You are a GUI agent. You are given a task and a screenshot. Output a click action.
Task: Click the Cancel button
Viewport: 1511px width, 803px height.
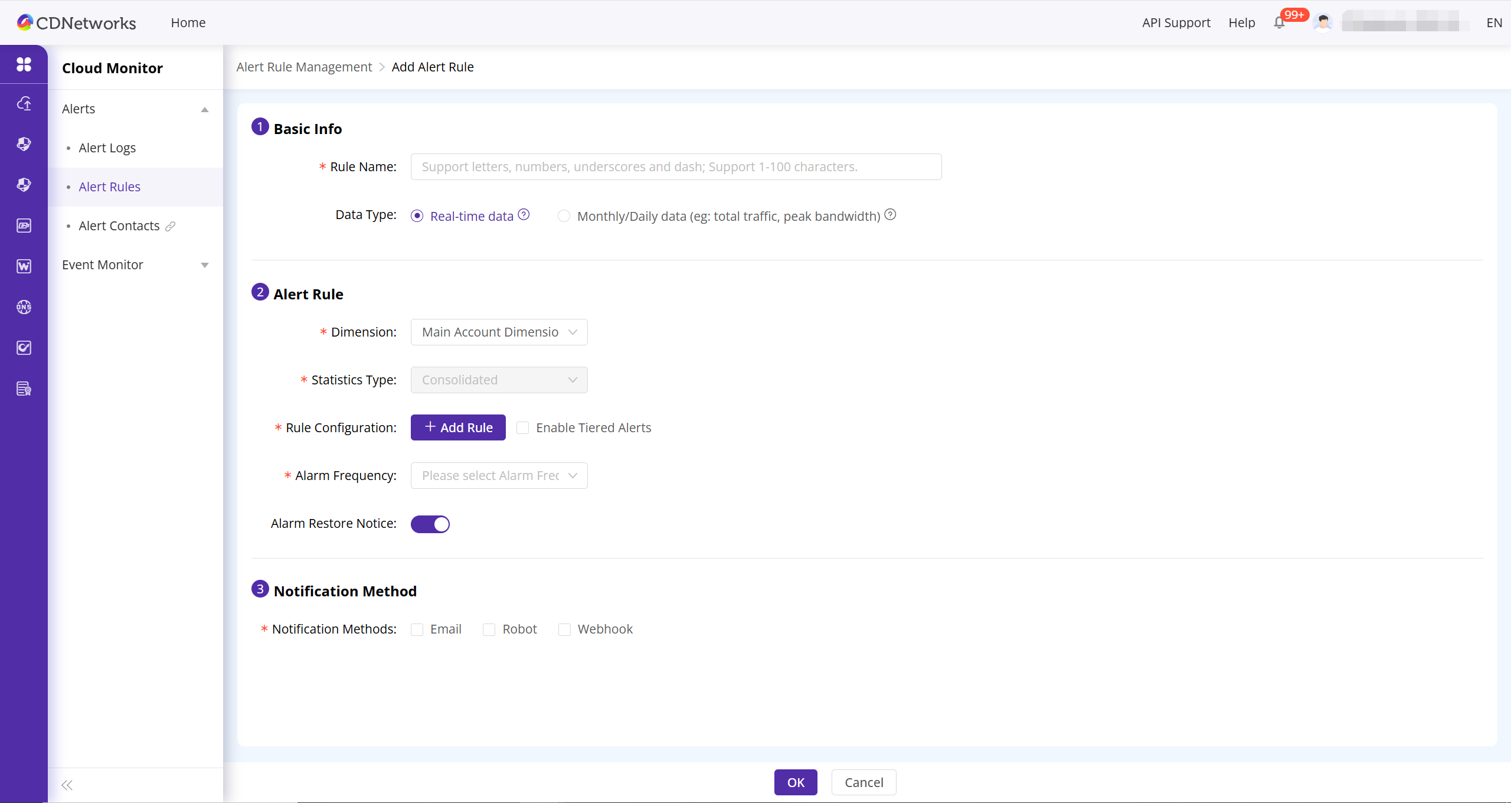pyautogui.click(x=864, y=782)
